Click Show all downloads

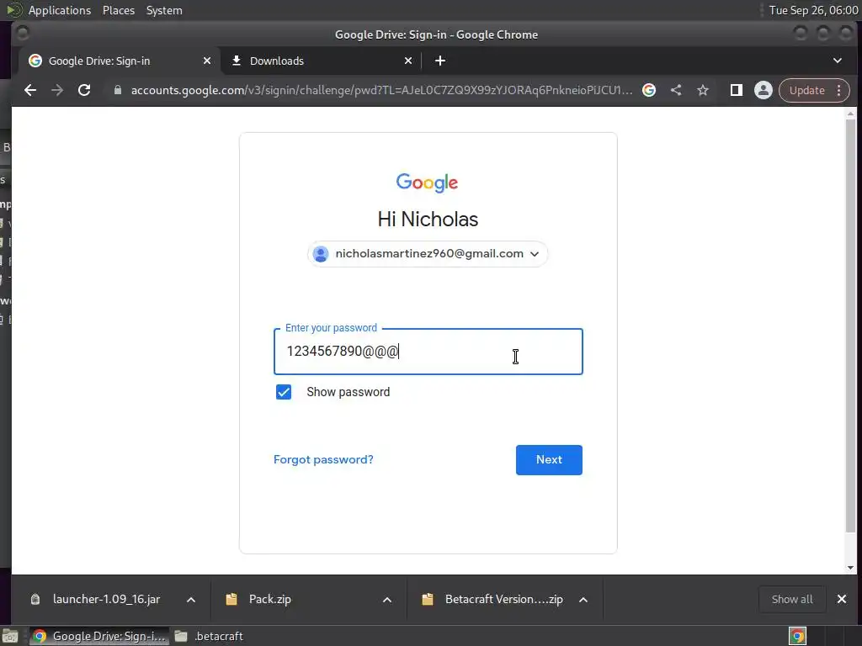[x=791, y=599]
